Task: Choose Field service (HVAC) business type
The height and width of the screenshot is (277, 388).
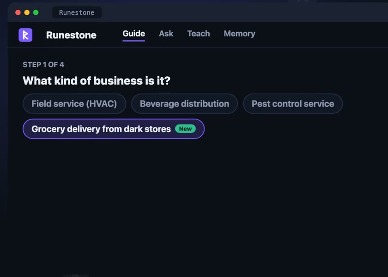Action: pos(74,103)
